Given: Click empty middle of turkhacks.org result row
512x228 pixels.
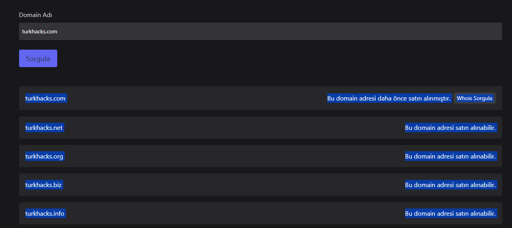Looking at the screenshot, I should [234, 156].
